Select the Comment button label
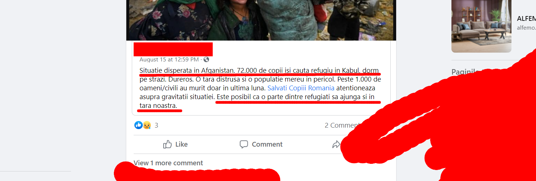 coord(267,144)
